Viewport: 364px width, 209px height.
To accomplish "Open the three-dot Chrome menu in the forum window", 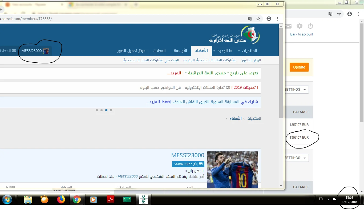I will point(277,19).
